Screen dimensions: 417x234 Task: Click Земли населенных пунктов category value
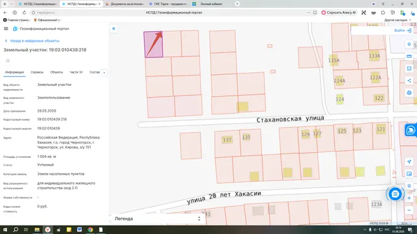point(61,174)
